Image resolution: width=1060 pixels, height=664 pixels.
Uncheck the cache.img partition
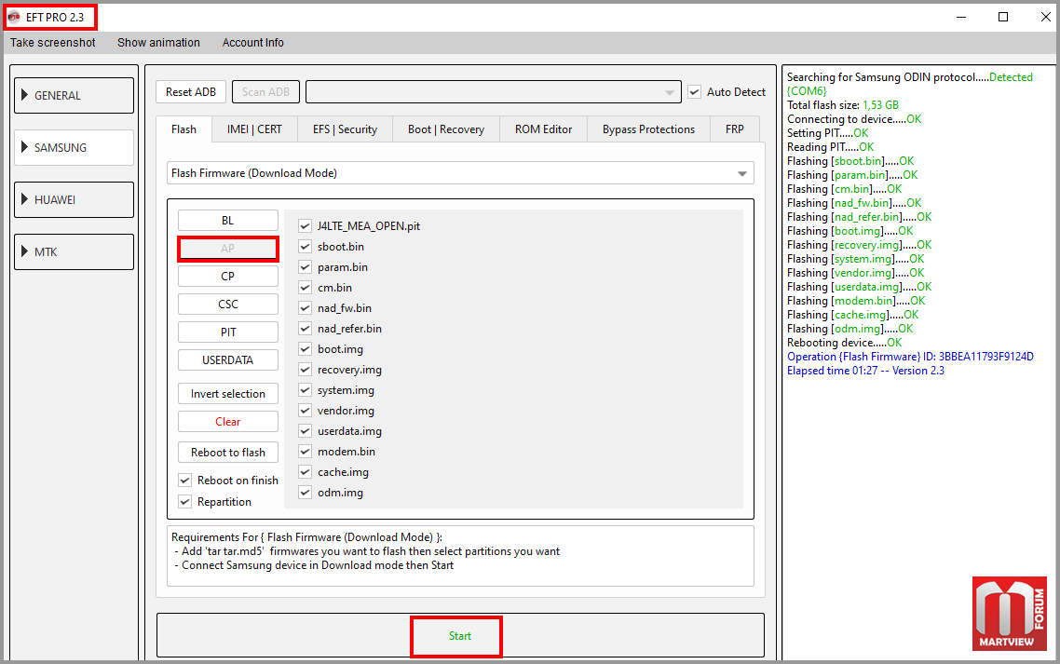(305, 472)
